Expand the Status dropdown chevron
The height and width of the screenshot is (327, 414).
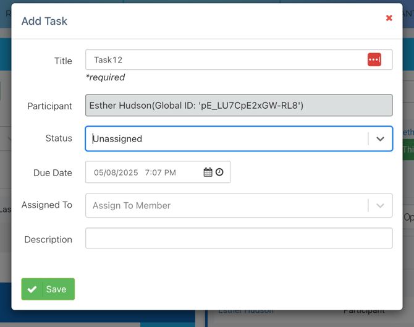[x=380, y=139]
